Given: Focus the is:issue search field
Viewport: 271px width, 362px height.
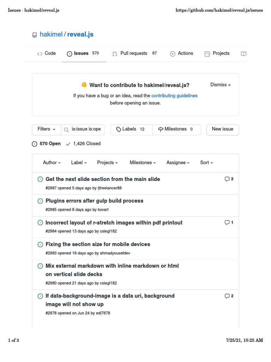Looking at the screenshot, I should click(x=86, y=129).
